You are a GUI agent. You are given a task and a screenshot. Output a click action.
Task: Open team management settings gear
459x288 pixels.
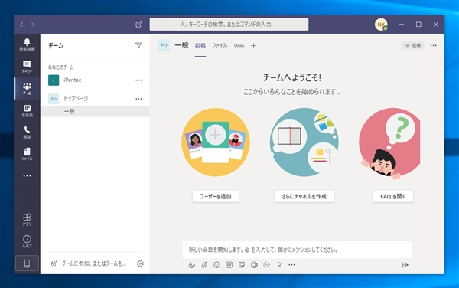click(140, 263)
